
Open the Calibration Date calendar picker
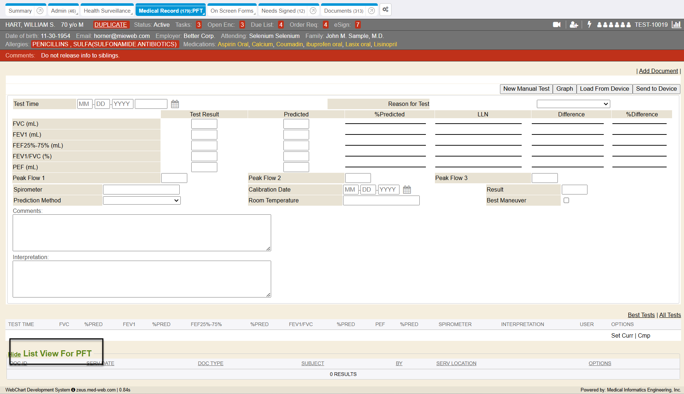click(x=407, y=190)
